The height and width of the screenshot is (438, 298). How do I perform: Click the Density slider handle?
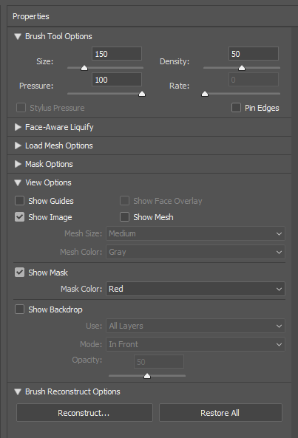[x=242, y=68]
